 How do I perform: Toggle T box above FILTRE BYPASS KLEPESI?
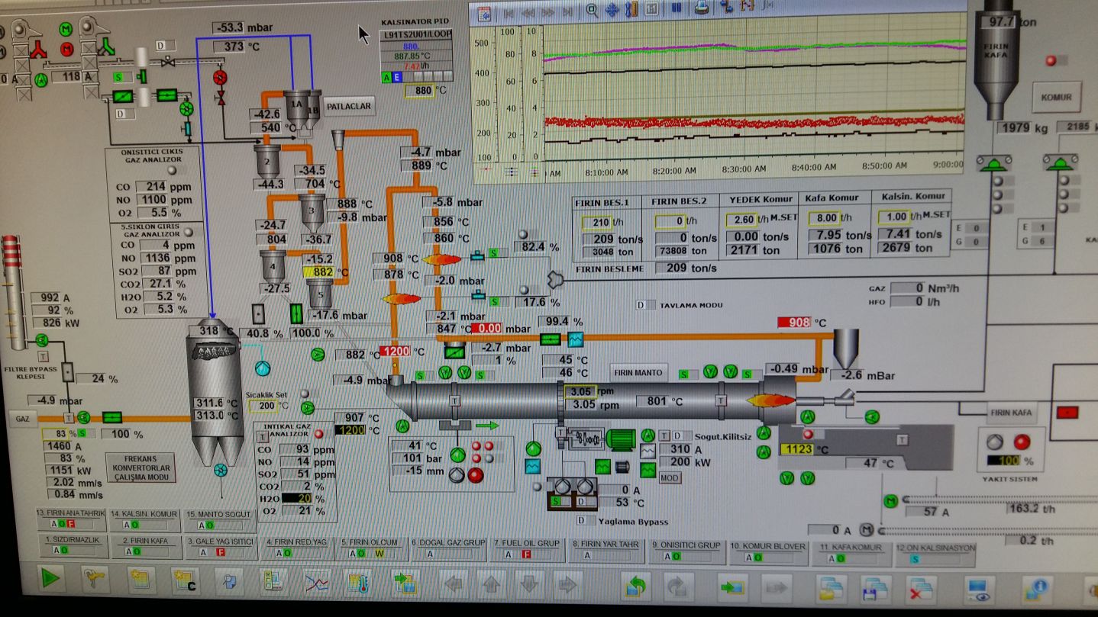43,355
